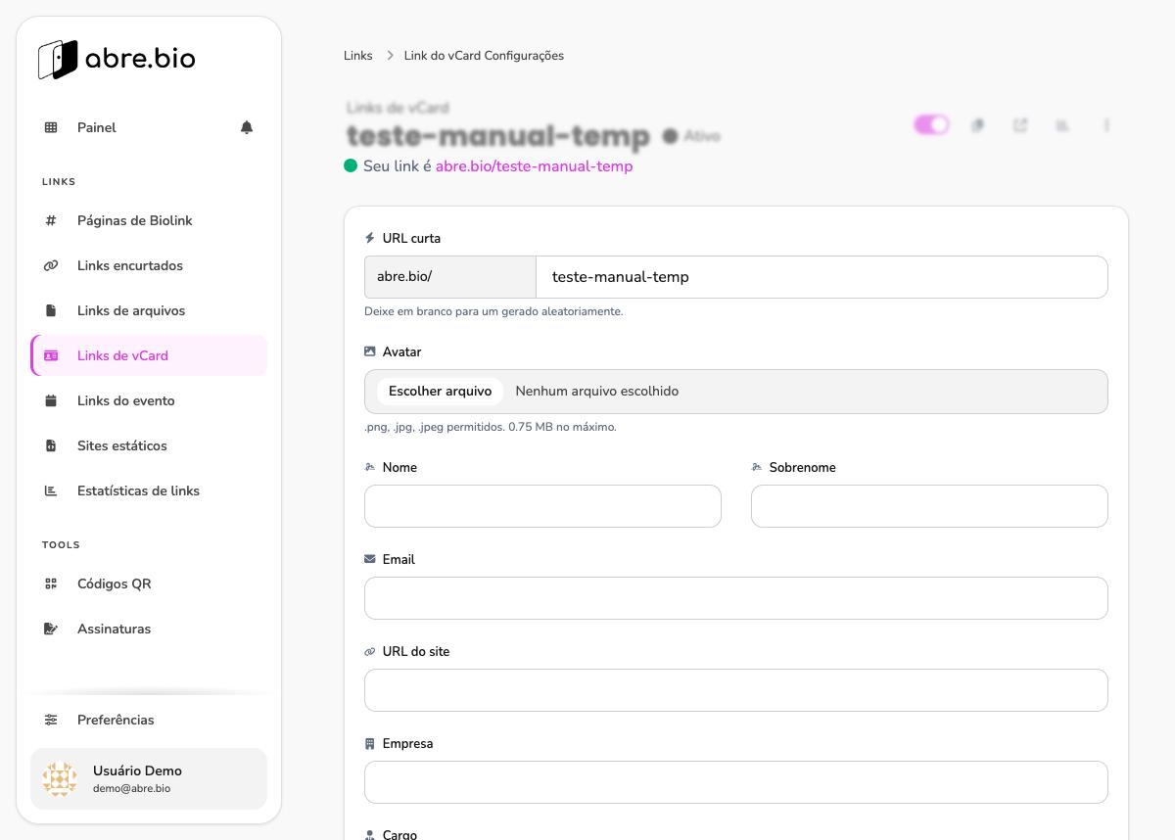Click the Empresa input field
The height and width of the screenshot is (840, 1175).
tap(736, 782)
